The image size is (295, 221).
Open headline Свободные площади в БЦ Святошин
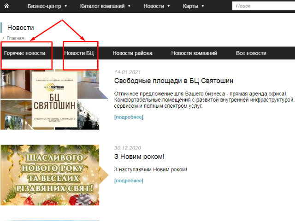coord(174,81)
